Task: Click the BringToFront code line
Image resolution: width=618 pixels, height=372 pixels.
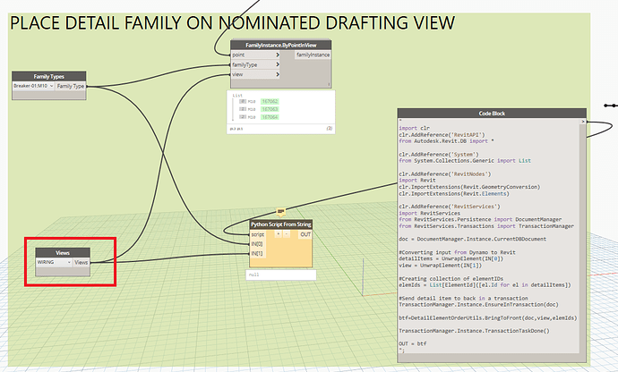Action: (488, 317)
